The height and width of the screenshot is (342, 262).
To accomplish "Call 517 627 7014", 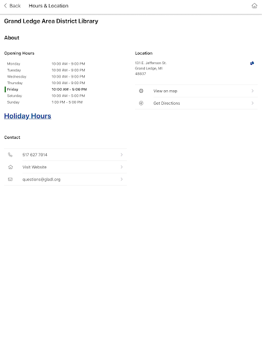I will point(65,155).
